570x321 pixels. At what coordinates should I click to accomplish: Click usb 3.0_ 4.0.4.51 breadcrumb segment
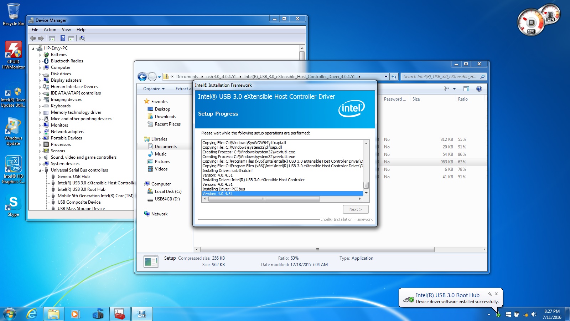click(221, 77)
